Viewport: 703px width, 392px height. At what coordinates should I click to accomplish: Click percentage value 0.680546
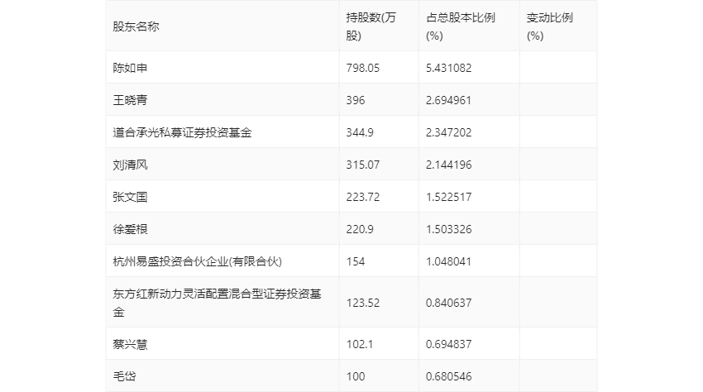[449, 376]
